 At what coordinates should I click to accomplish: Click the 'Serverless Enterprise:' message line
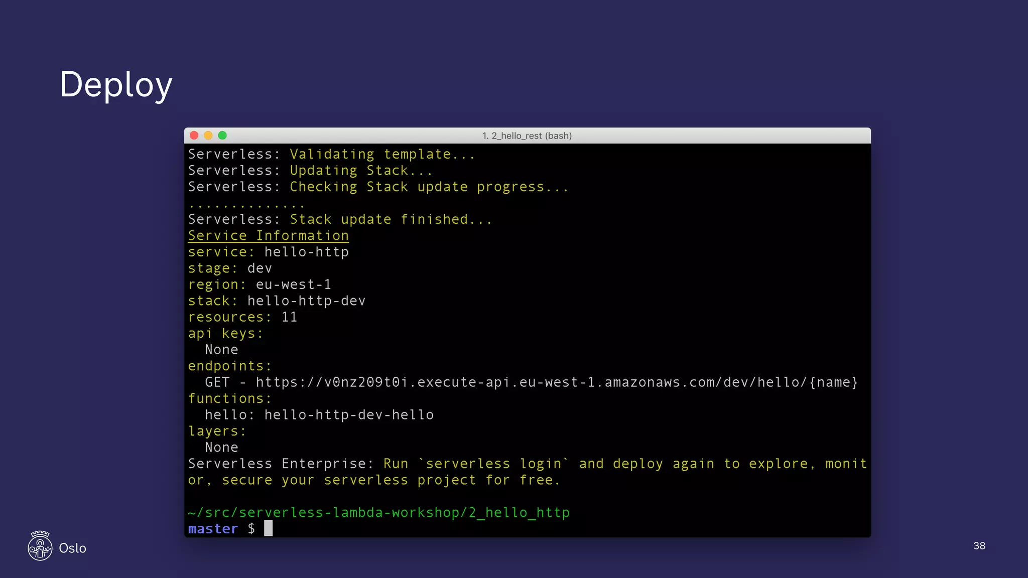pos(528,464)
